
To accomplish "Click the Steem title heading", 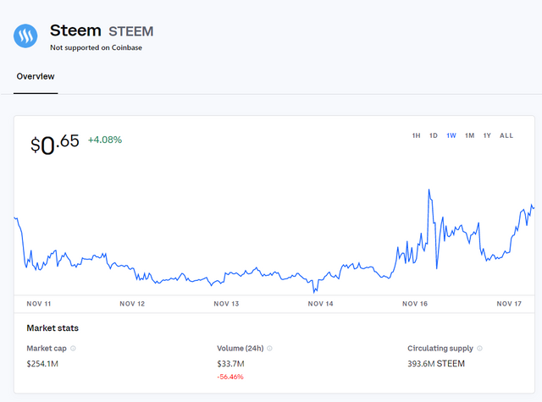I will pyautogui.click(x=75, y=30).
